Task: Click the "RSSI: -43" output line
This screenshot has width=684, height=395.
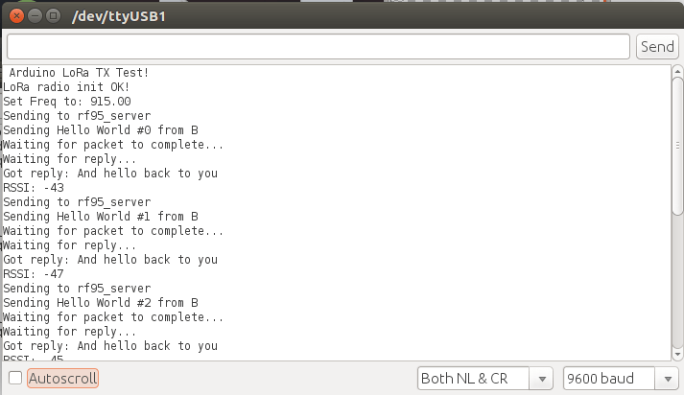Action: click(34, 188)
